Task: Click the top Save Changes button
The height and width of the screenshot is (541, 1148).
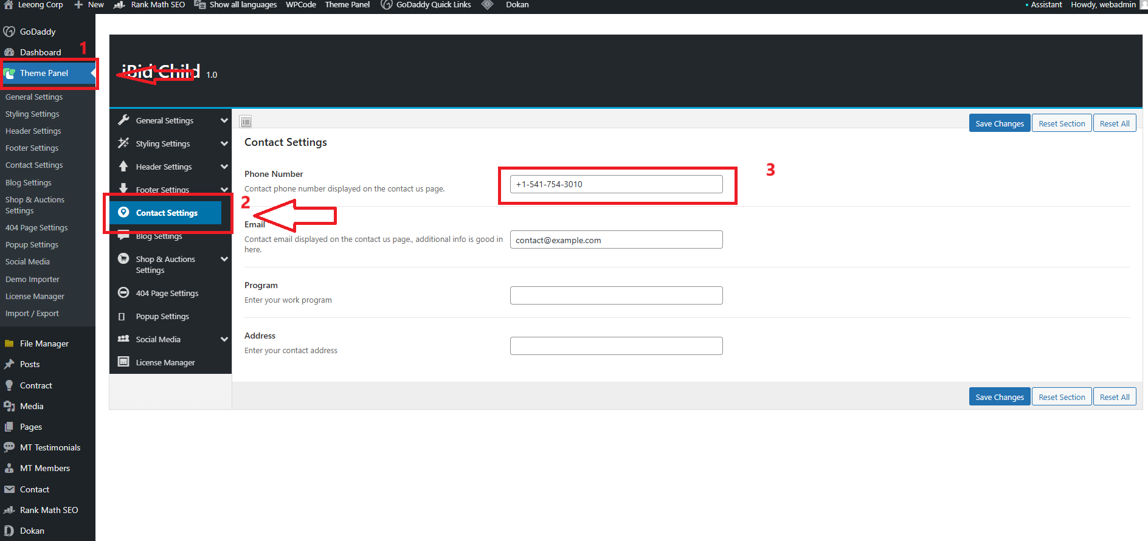Action: click(999, 123)
